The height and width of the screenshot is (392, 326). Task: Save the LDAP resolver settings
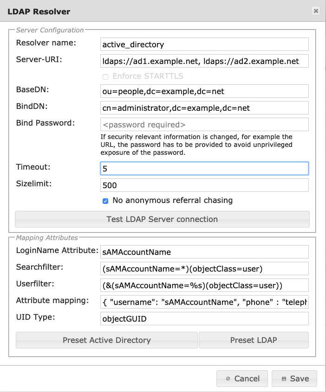coord(294,379)
